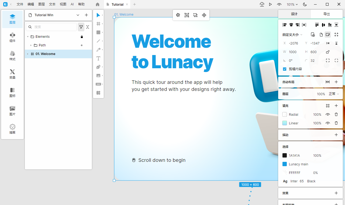
Task: Click the flip horizontal icon near the X field
Action: (328, 43)
